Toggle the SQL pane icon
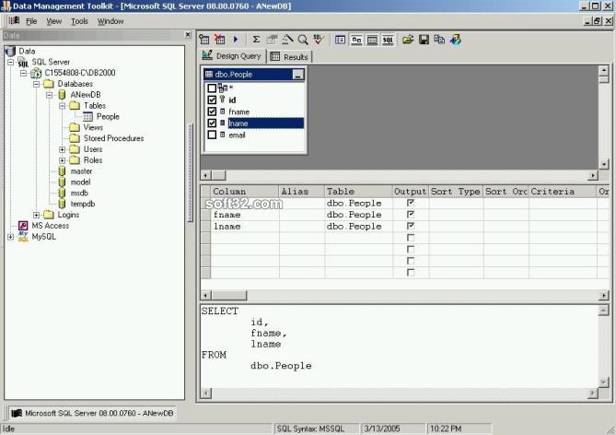 pyautogui.click(x=388, y=40)
